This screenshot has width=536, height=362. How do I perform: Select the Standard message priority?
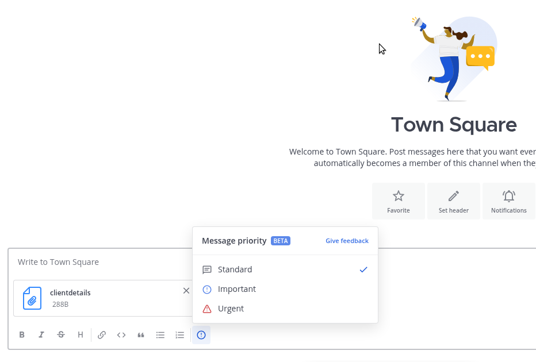235,269
